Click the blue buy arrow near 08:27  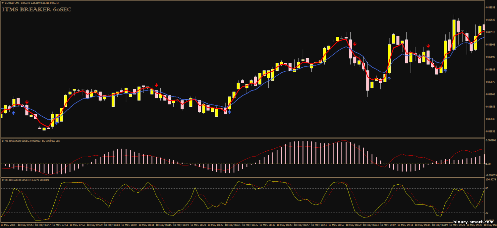[x=229, y=112]
